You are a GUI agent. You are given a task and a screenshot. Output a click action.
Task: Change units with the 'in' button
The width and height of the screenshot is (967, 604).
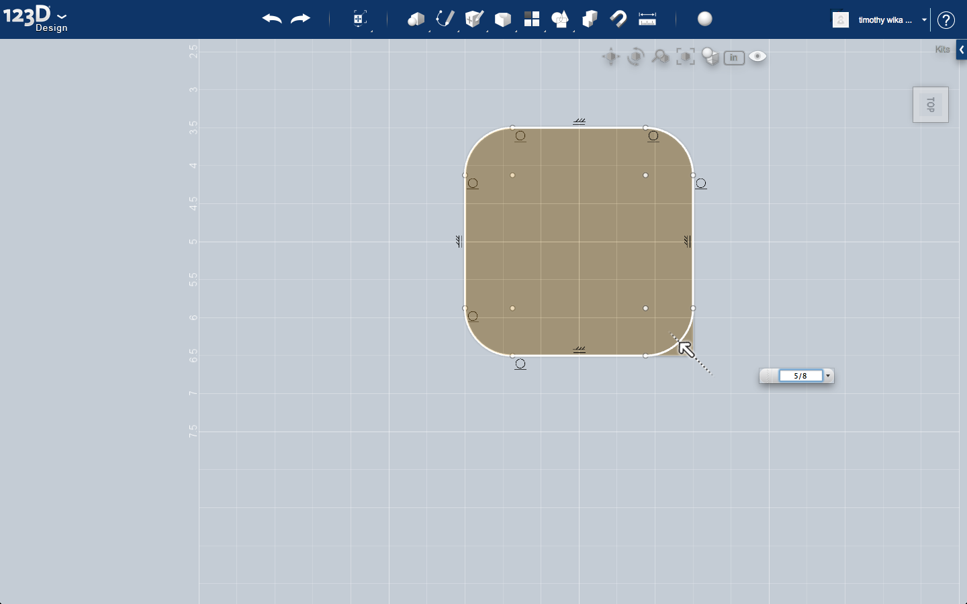[734, 58]
